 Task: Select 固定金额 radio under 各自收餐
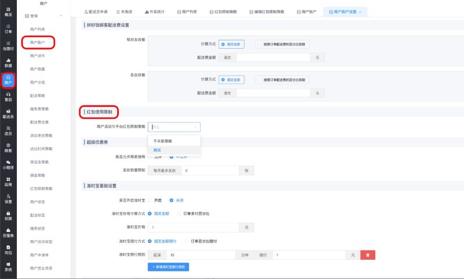pos(231,80)
